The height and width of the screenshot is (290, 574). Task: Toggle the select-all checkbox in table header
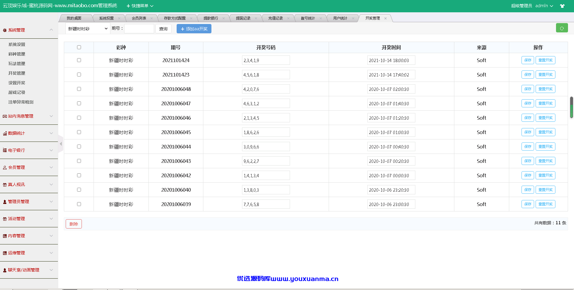click(x=79, y=47)
